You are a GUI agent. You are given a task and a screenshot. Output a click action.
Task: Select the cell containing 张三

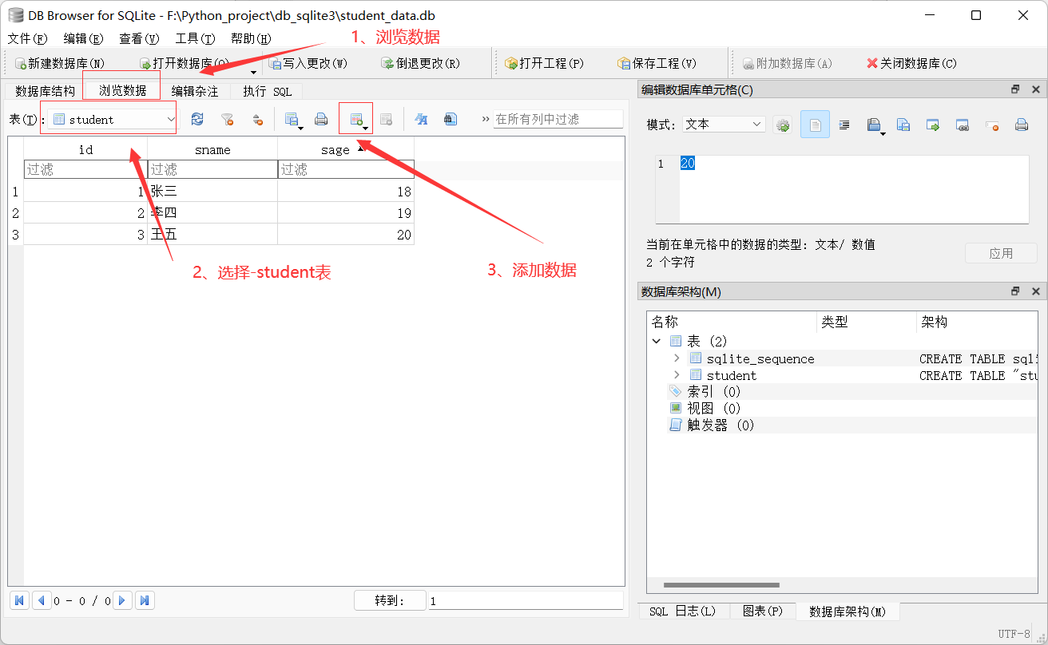(x=212, y=192)
